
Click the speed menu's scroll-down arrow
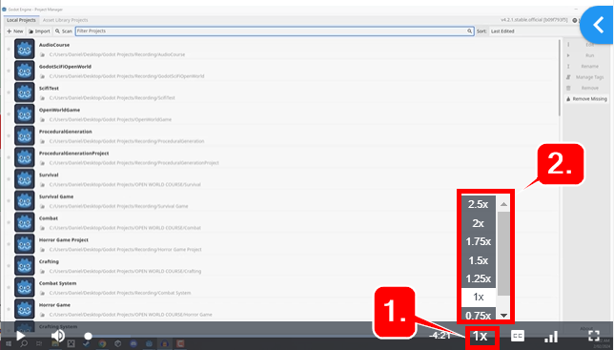(503, 315)
